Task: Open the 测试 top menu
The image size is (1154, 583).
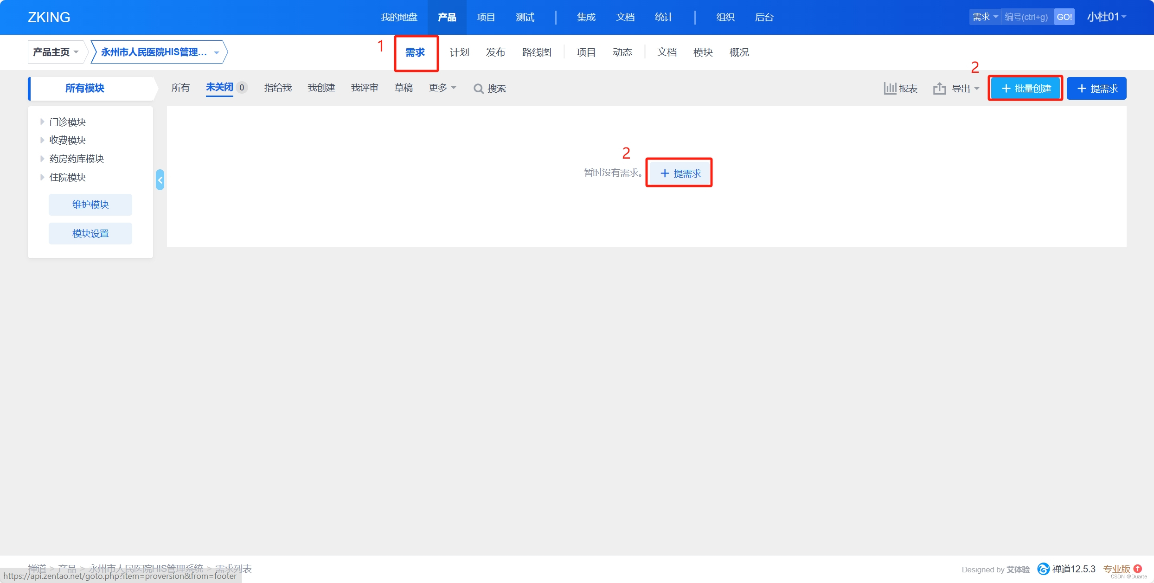Action: click(525, 17)
